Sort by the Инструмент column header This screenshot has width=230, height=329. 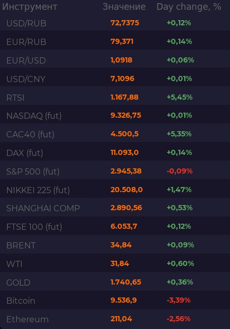coord(30,7)
